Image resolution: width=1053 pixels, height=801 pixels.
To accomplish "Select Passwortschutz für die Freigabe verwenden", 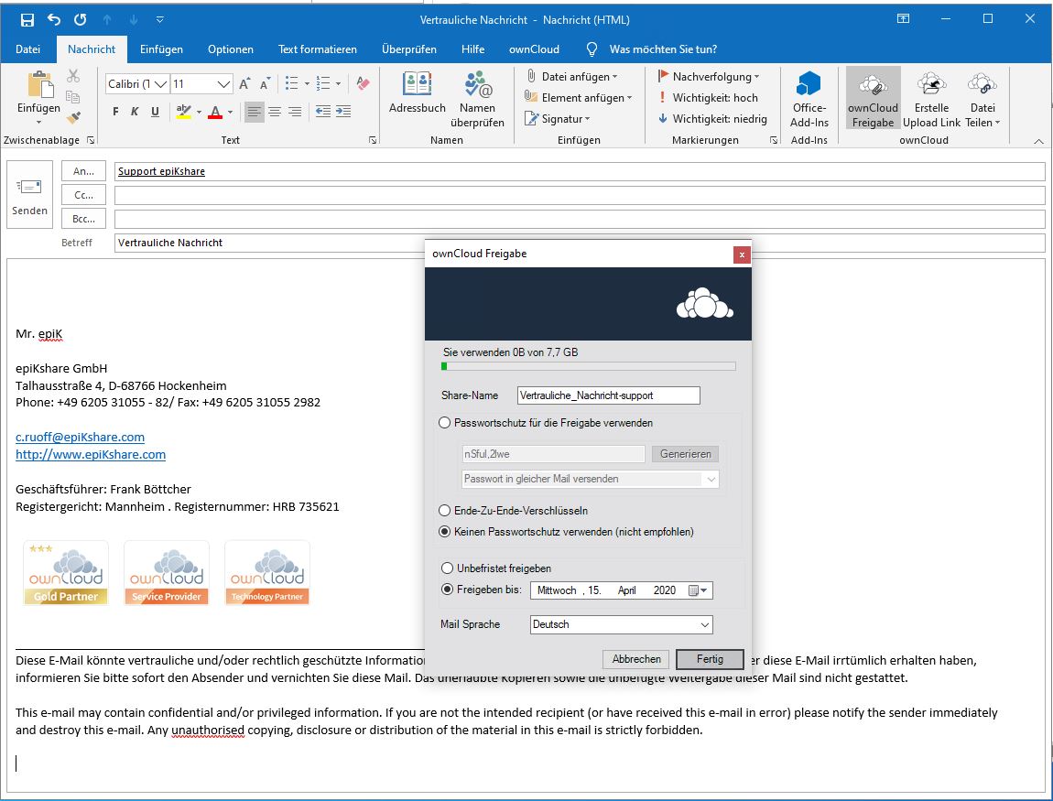I will 445,423.
